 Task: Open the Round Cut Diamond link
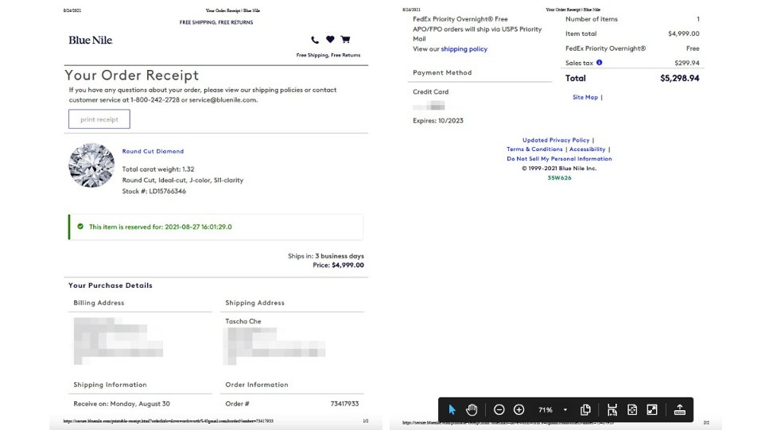tap(153, 151)
